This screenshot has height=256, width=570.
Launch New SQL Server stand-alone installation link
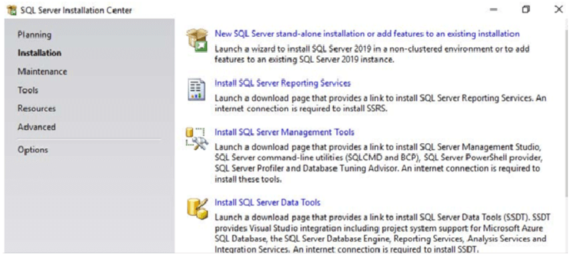[367, 34]
